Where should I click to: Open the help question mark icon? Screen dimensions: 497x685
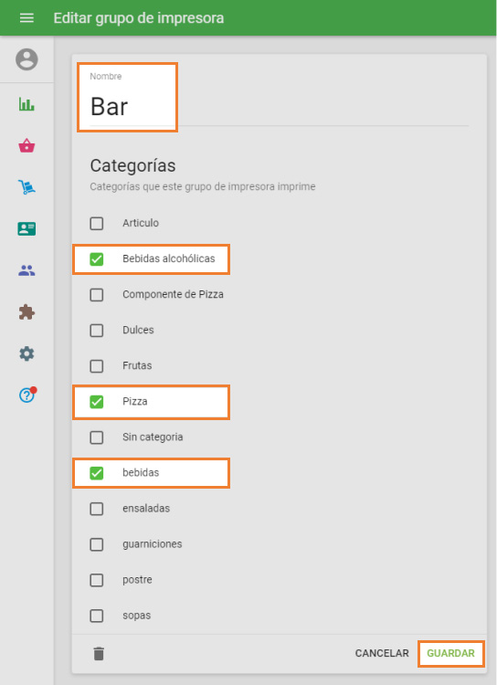click(26, 395)
